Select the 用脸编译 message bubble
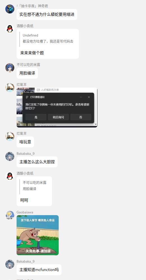This screenshot has height=280, width=146. (27, 73)
